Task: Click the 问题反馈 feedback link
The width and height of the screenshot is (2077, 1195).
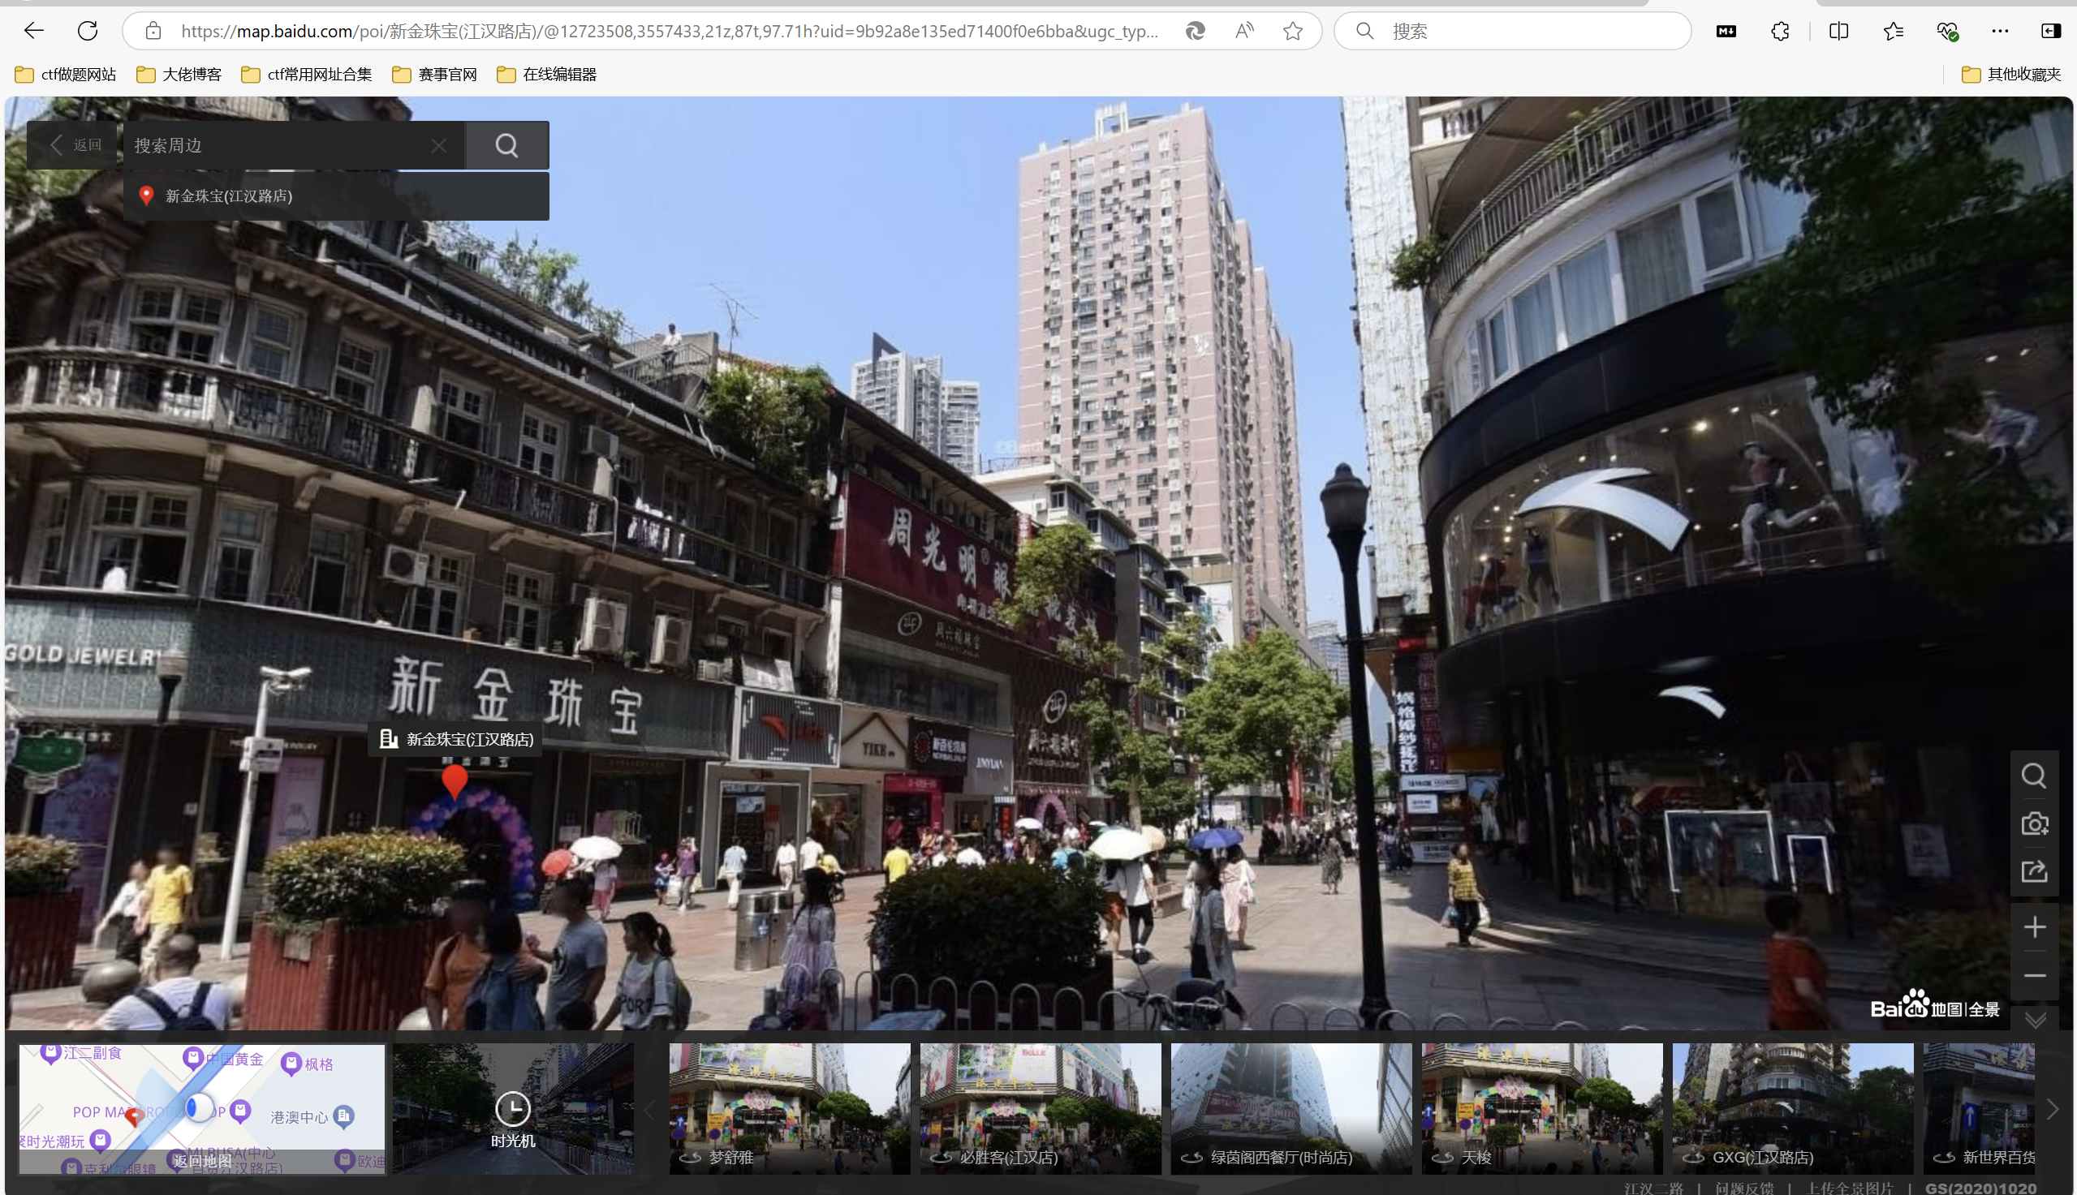Action: coord(1743,1189)
